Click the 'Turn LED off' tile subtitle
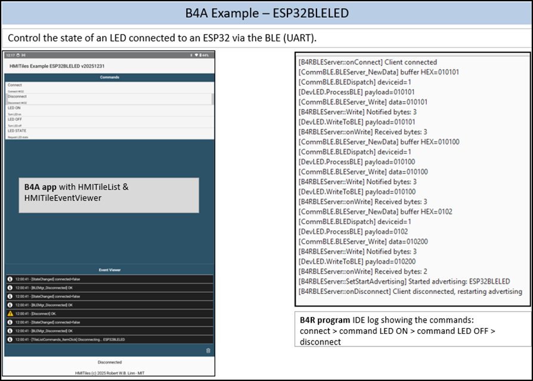533x381 pixels. click(x=14, y=126)
